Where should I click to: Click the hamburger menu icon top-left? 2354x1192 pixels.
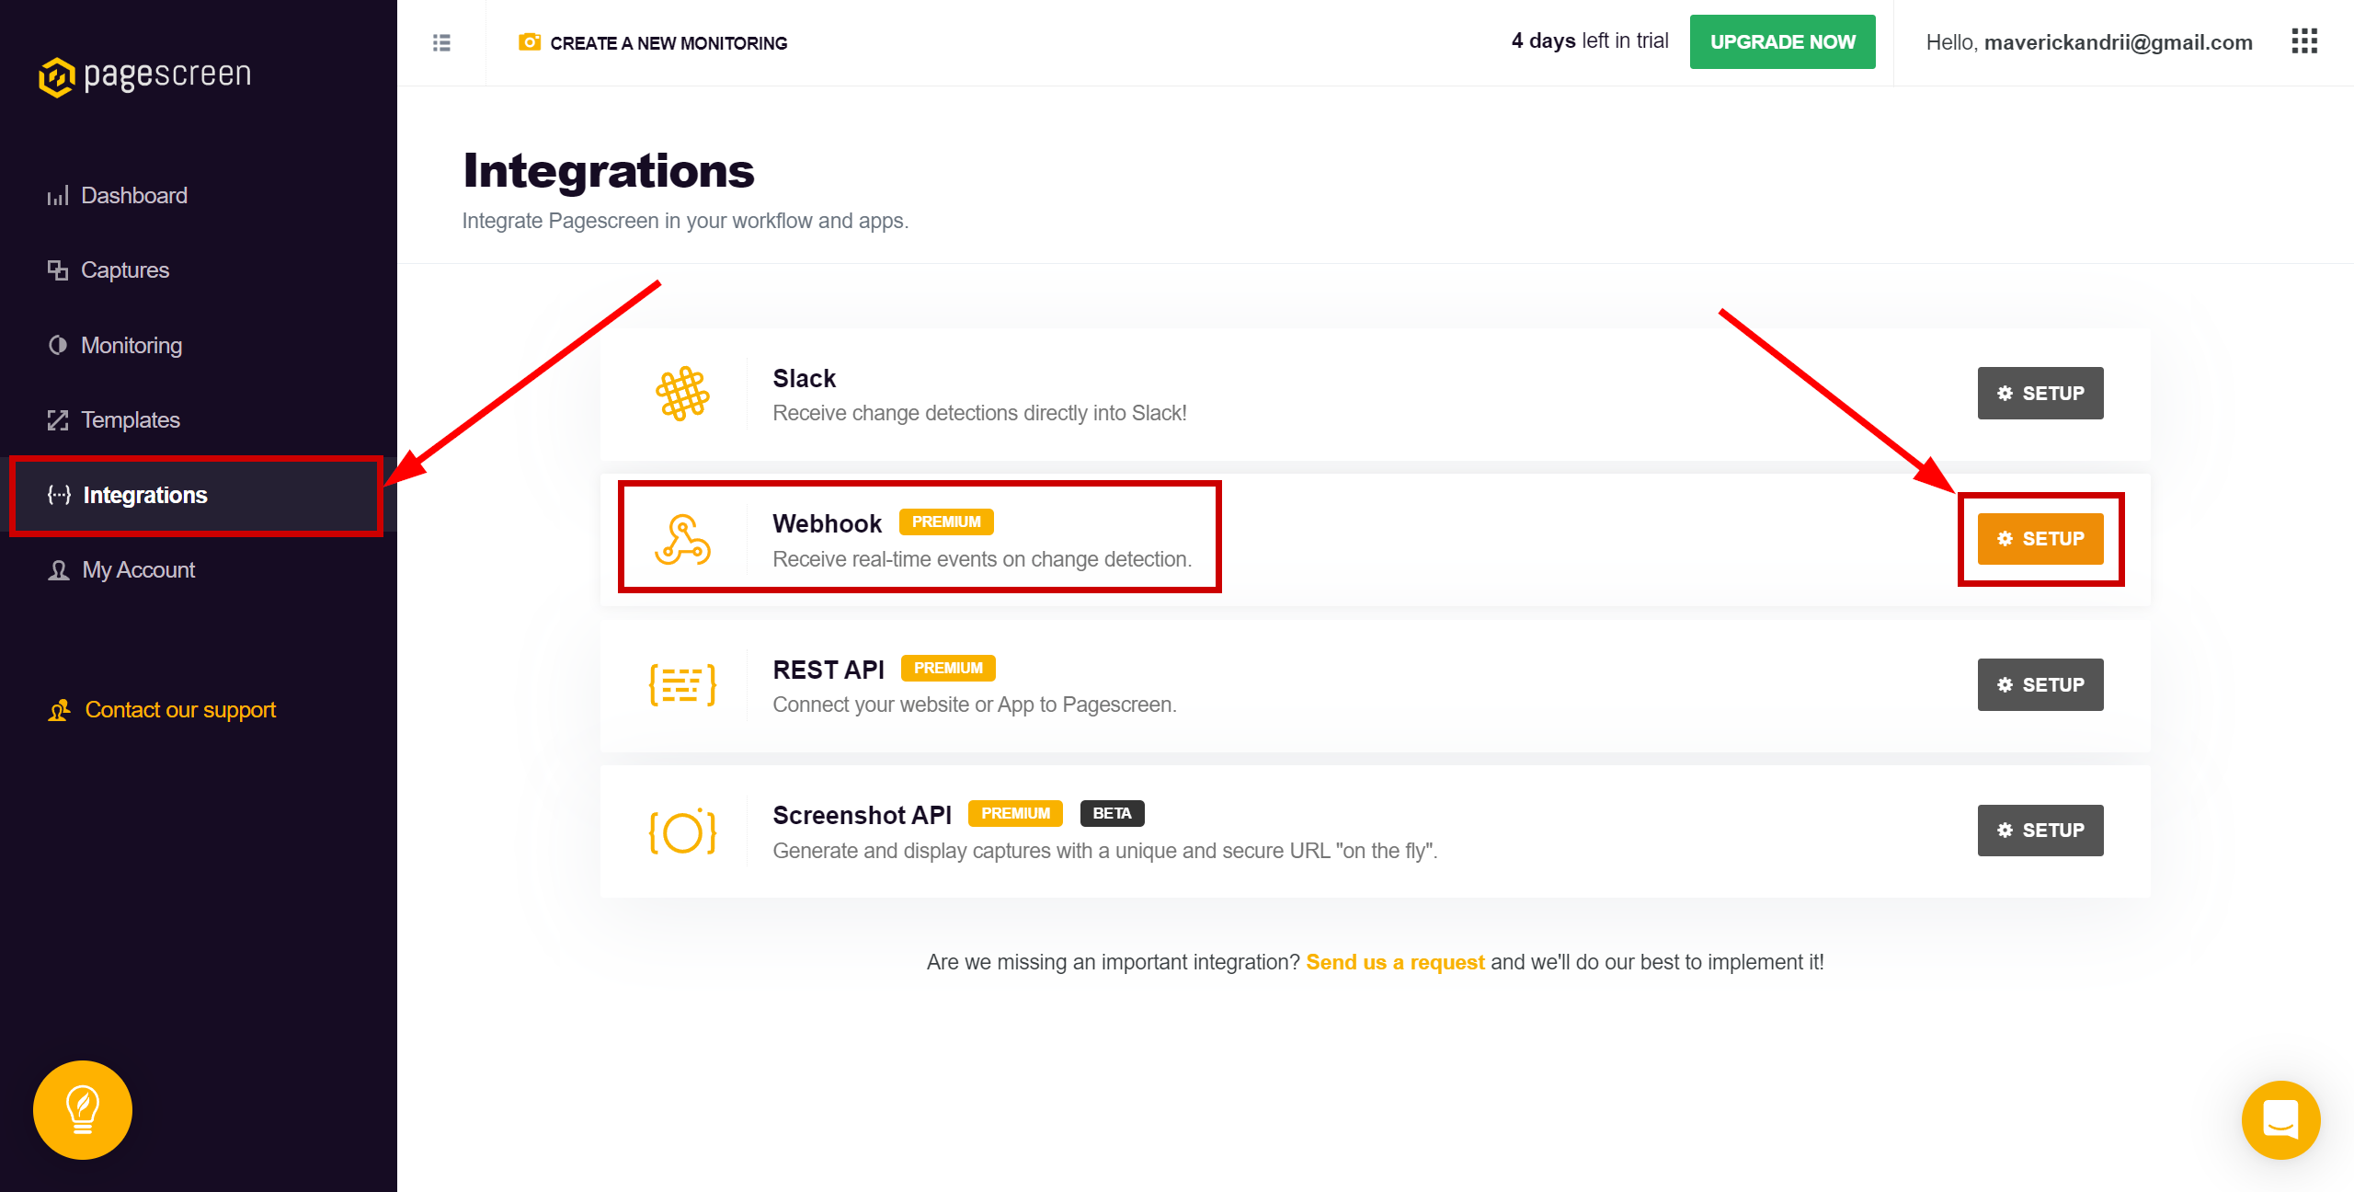click(440, 41)
